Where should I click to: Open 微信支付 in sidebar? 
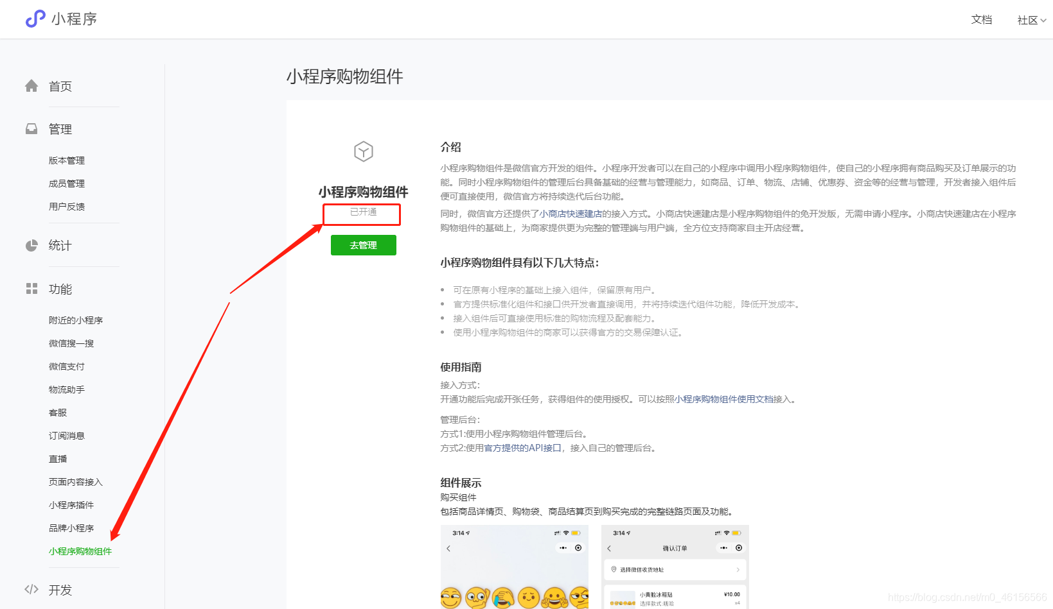67,366
